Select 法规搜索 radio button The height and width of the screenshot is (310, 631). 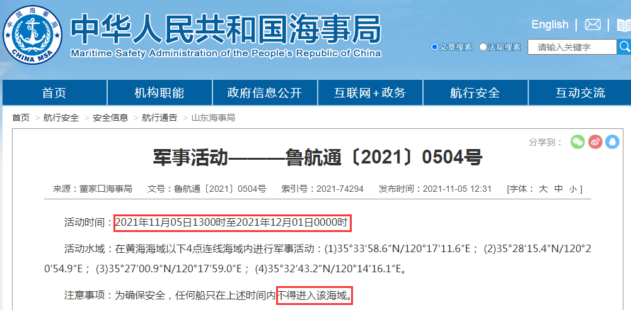[483, 47]
